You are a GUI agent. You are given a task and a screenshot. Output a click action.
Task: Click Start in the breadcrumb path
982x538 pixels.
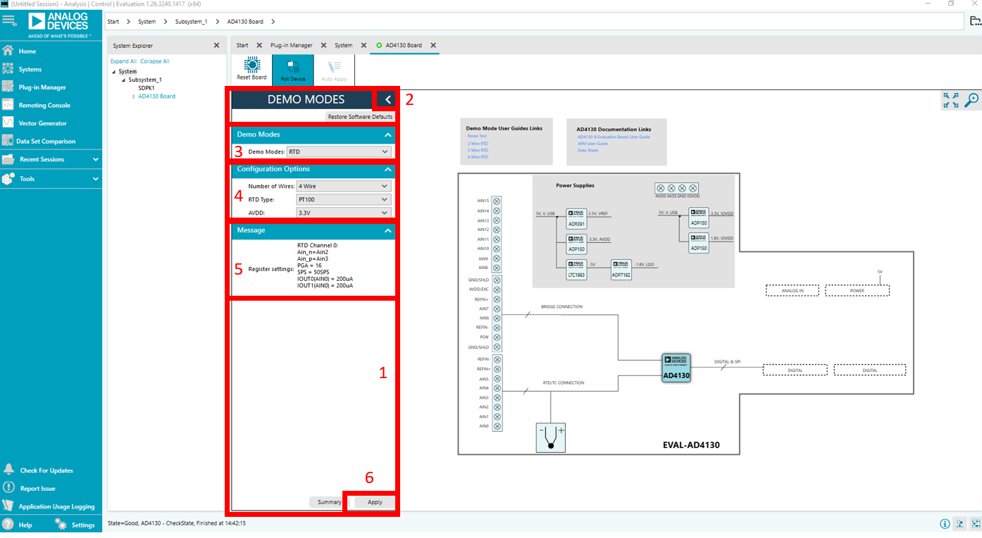(x=113, y=22)
